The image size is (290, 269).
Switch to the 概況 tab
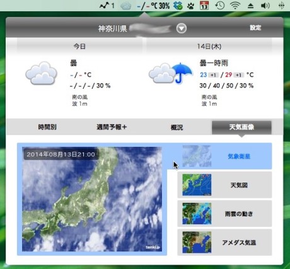177,127
